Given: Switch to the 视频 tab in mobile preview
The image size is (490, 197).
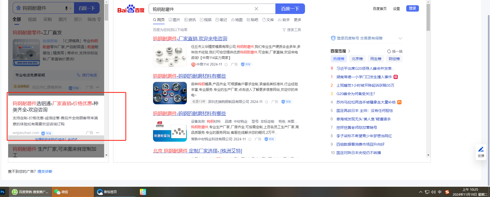Looking at the screenshot, I should point(32,19).
